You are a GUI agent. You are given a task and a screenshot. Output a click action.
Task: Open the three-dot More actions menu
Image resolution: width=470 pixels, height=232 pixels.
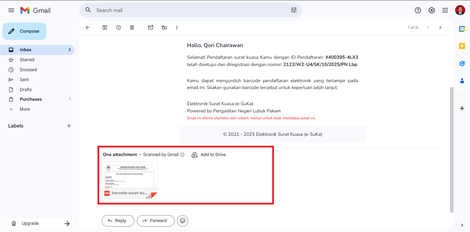177,27
